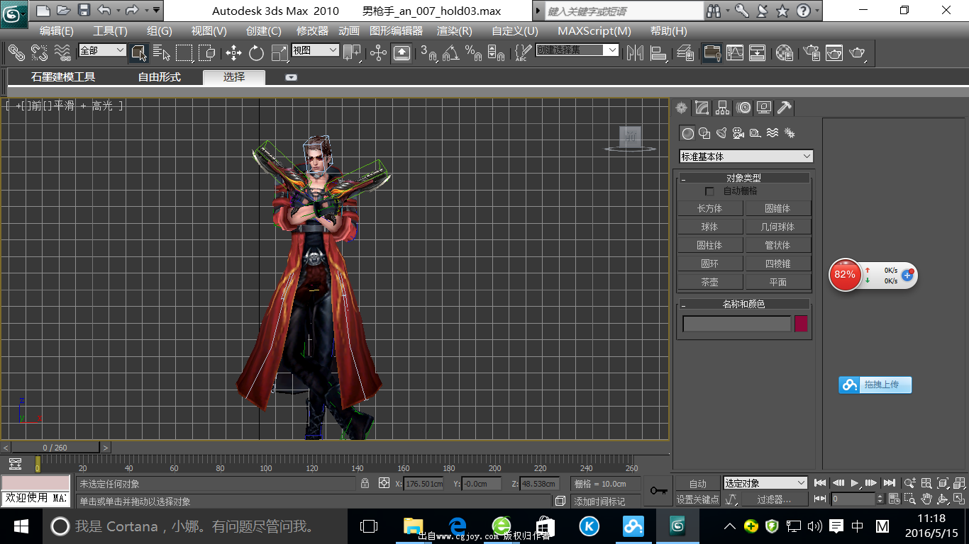Image resolution: width=969 pixels, height=544 pixels.
Task: Switch to 石墨建模工具 ribbon tab
Action: pos(63,77)
